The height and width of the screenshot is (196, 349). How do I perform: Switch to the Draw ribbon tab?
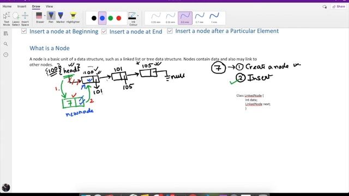pos(36,7)
